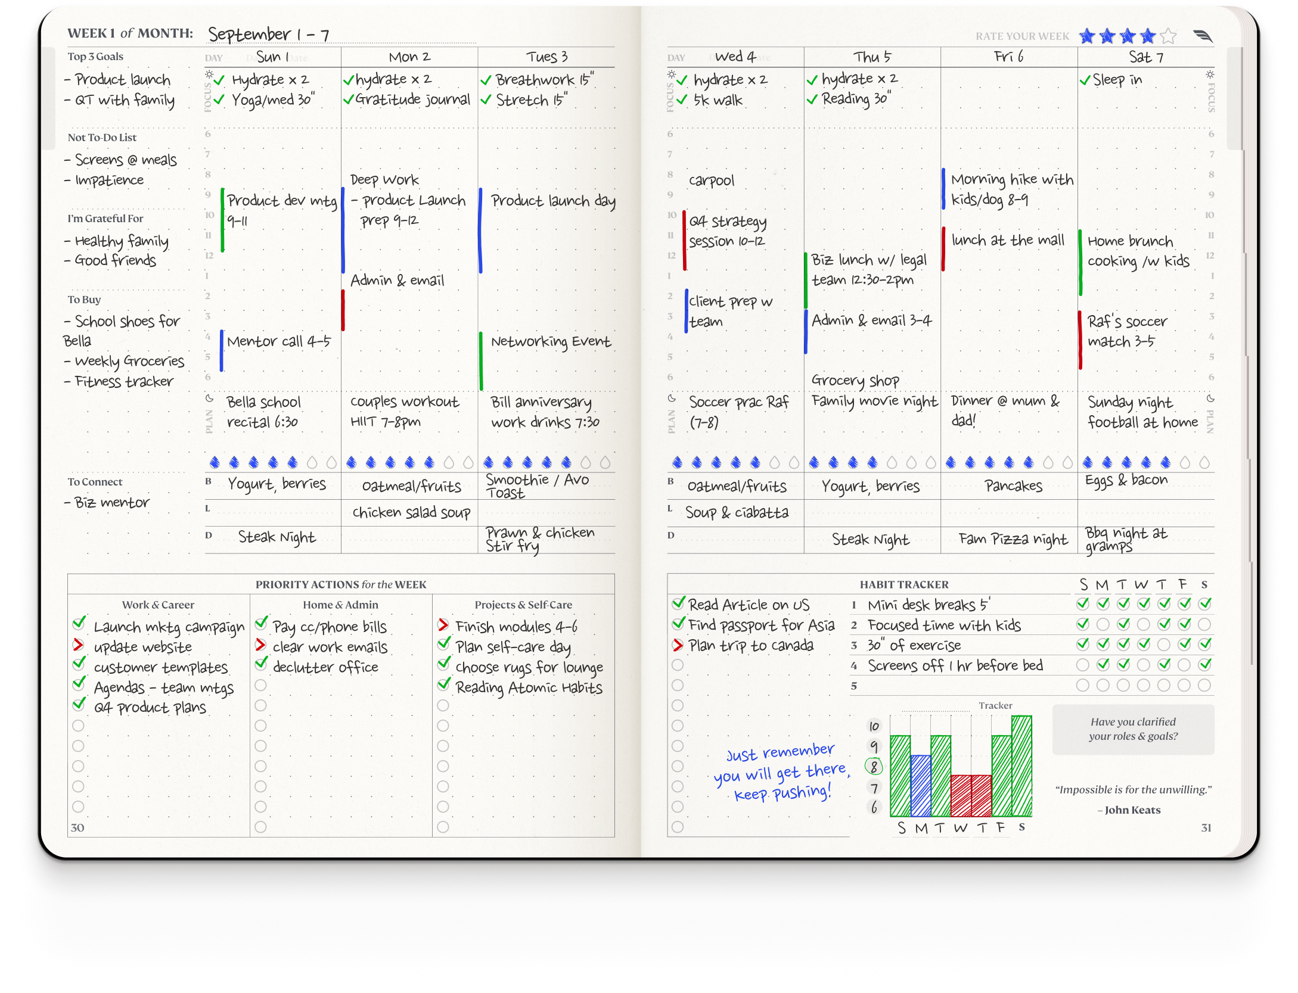Toggle the Reading Atomic Habits checkbox
Viewport: 1298px width, 993px height.
[443, 684]
